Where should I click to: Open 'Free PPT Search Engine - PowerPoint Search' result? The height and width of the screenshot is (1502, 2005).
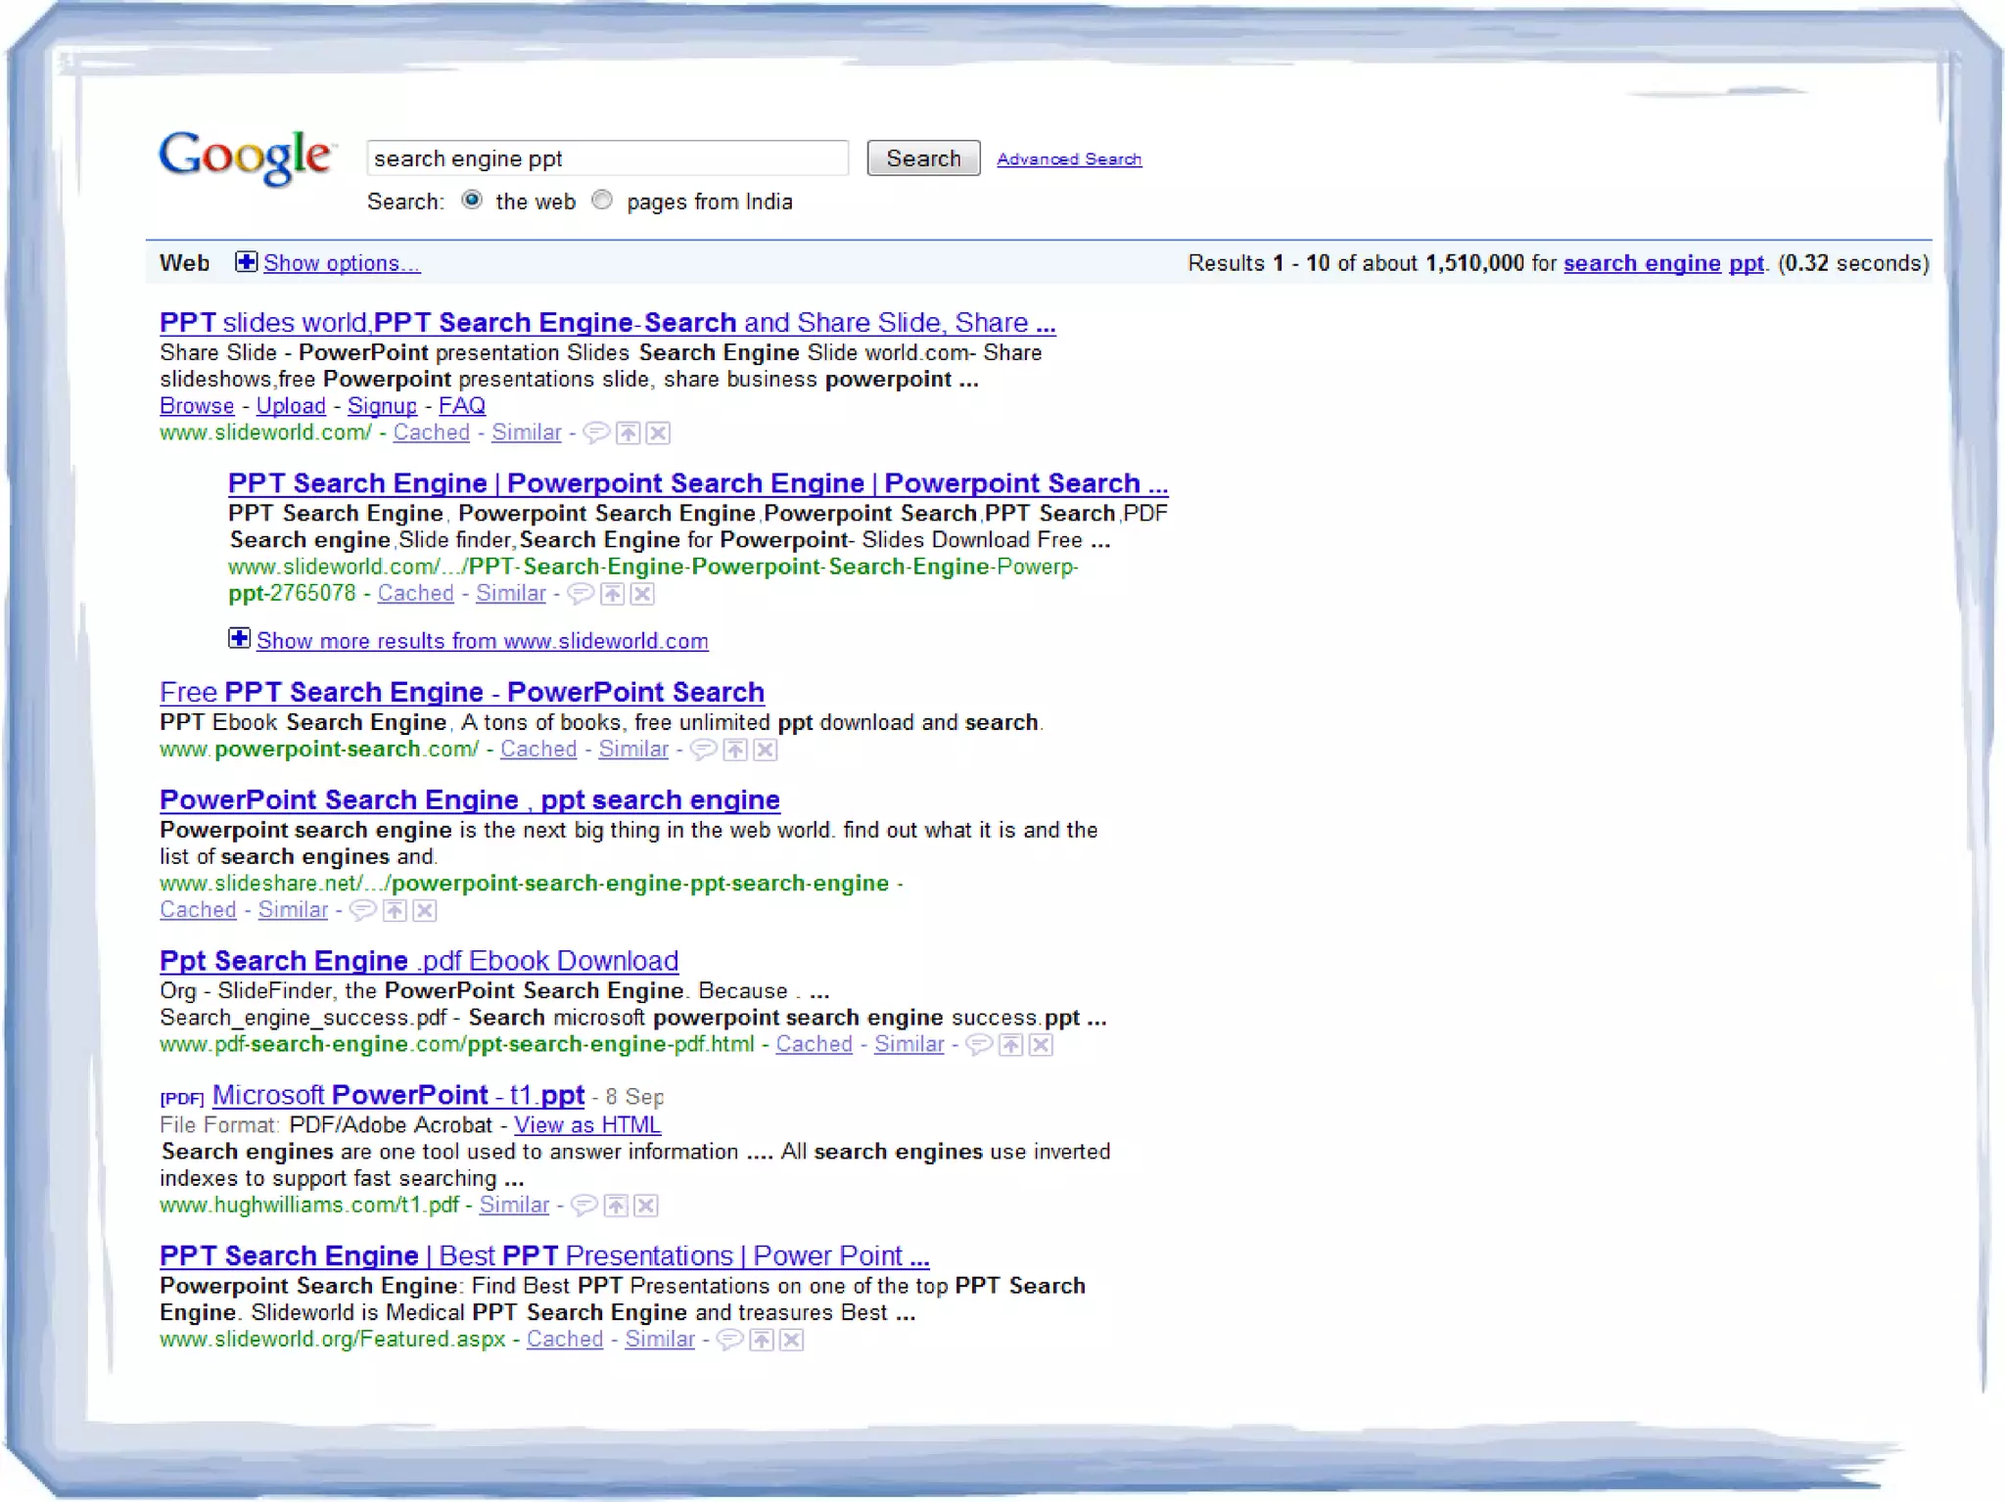pyautogui.click(x=462, y=692)
